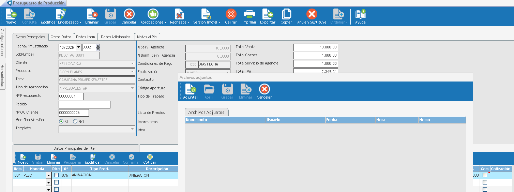This screenshot has width=514, height=192.
Task: Select NO for Modifica Versión
Action: [75, 121]
